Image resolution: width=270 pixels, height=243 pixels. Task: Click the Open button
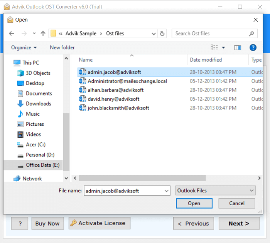(194, 203)
